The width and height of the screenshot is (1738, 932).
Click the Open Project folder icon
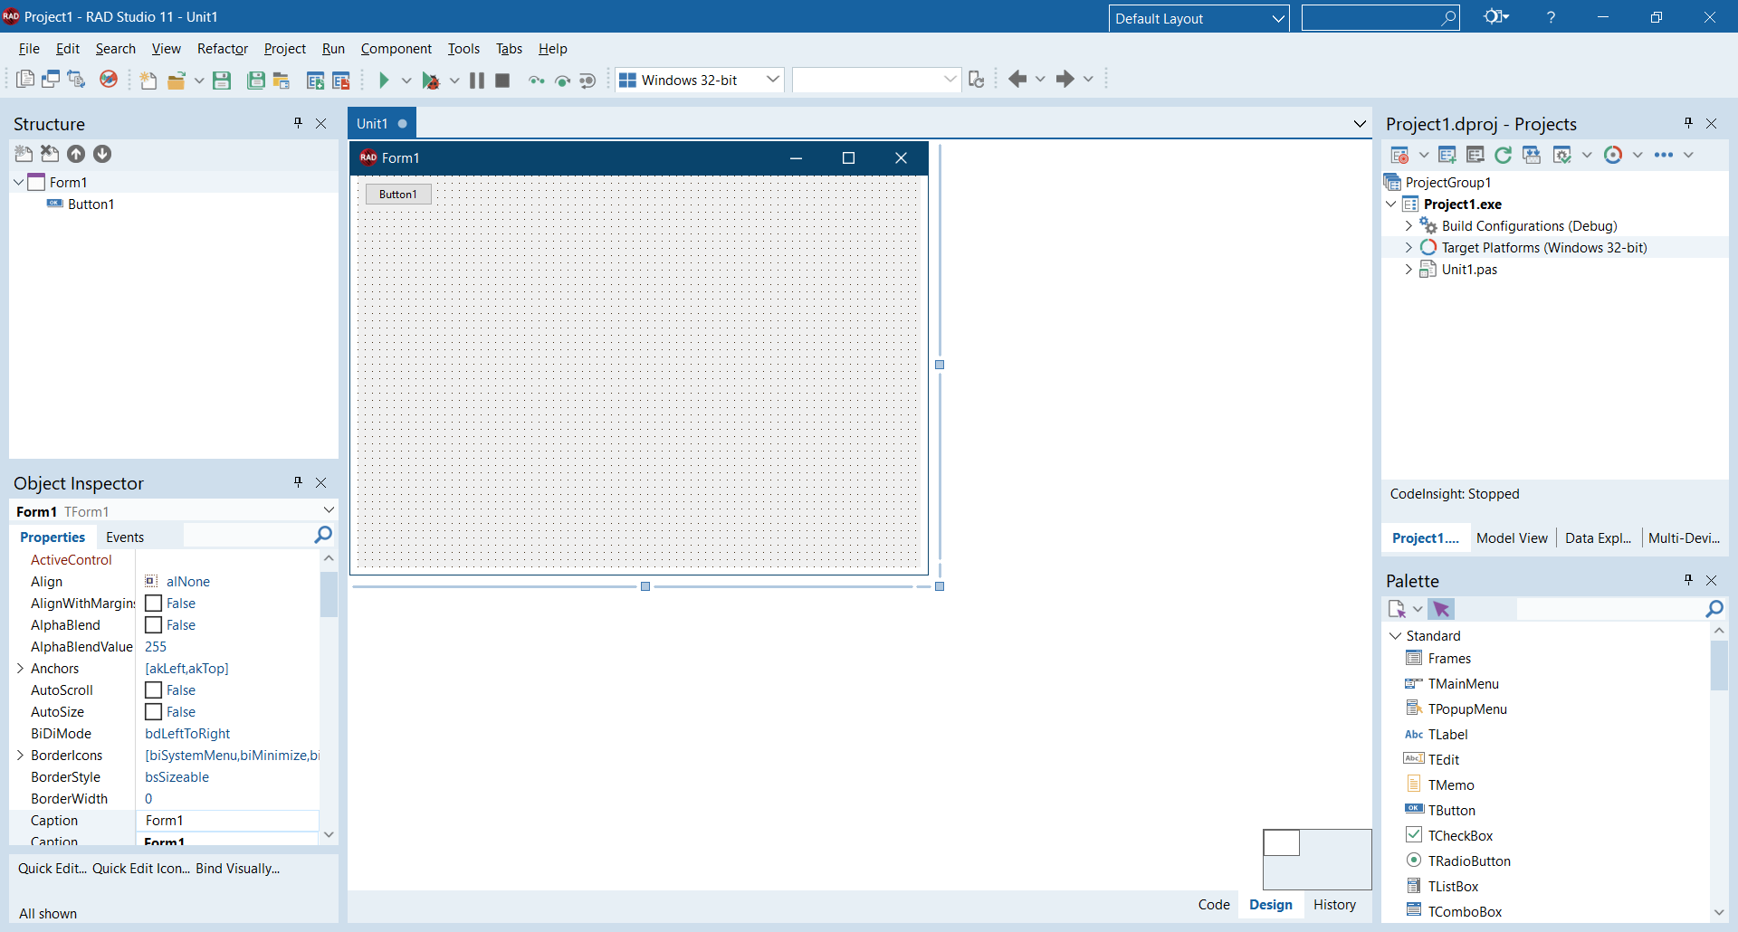177,80
